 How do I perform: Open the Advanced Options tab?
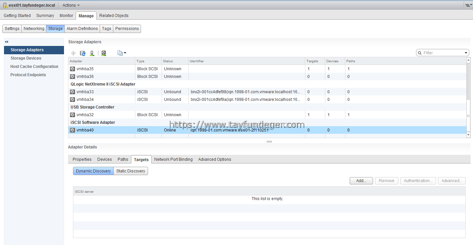point(215,159)
